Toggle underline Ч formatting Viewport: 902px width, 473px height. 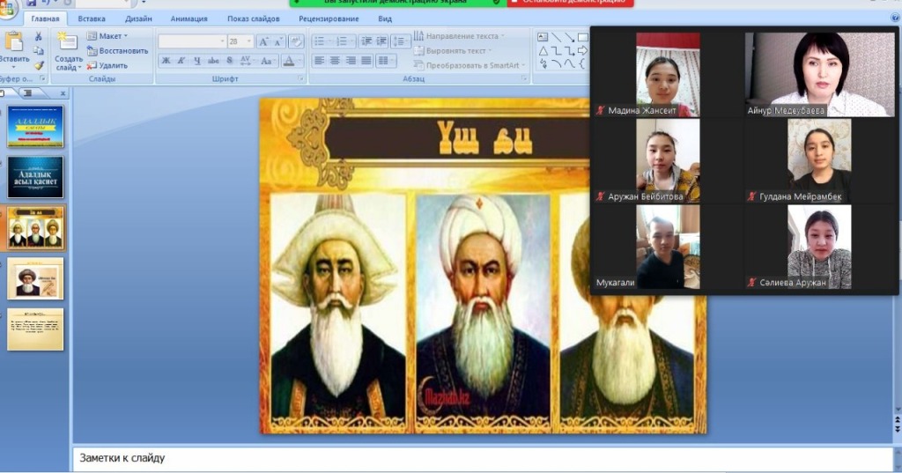tap(197, 61)
